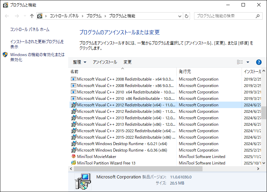Image resolution: width=267 pixels, height=192 pixels.
Task: Select Visual C++ 2008 x86 icon
Action: point(73,86)
